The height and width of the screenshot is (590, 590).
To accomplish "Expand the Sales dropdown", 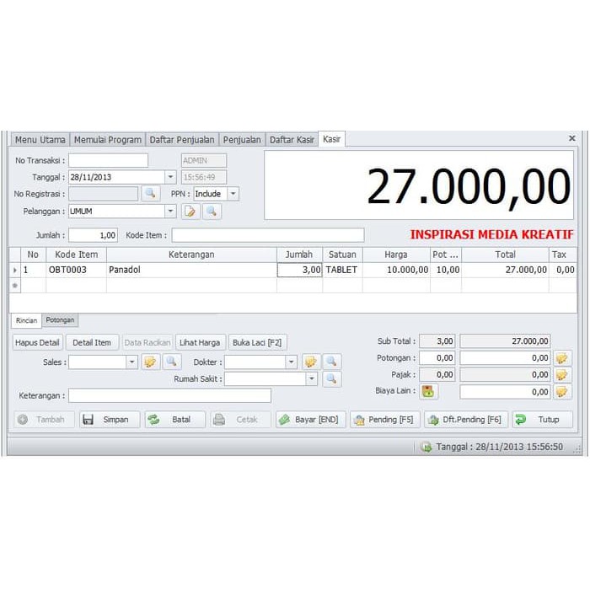I will point(131,362).
